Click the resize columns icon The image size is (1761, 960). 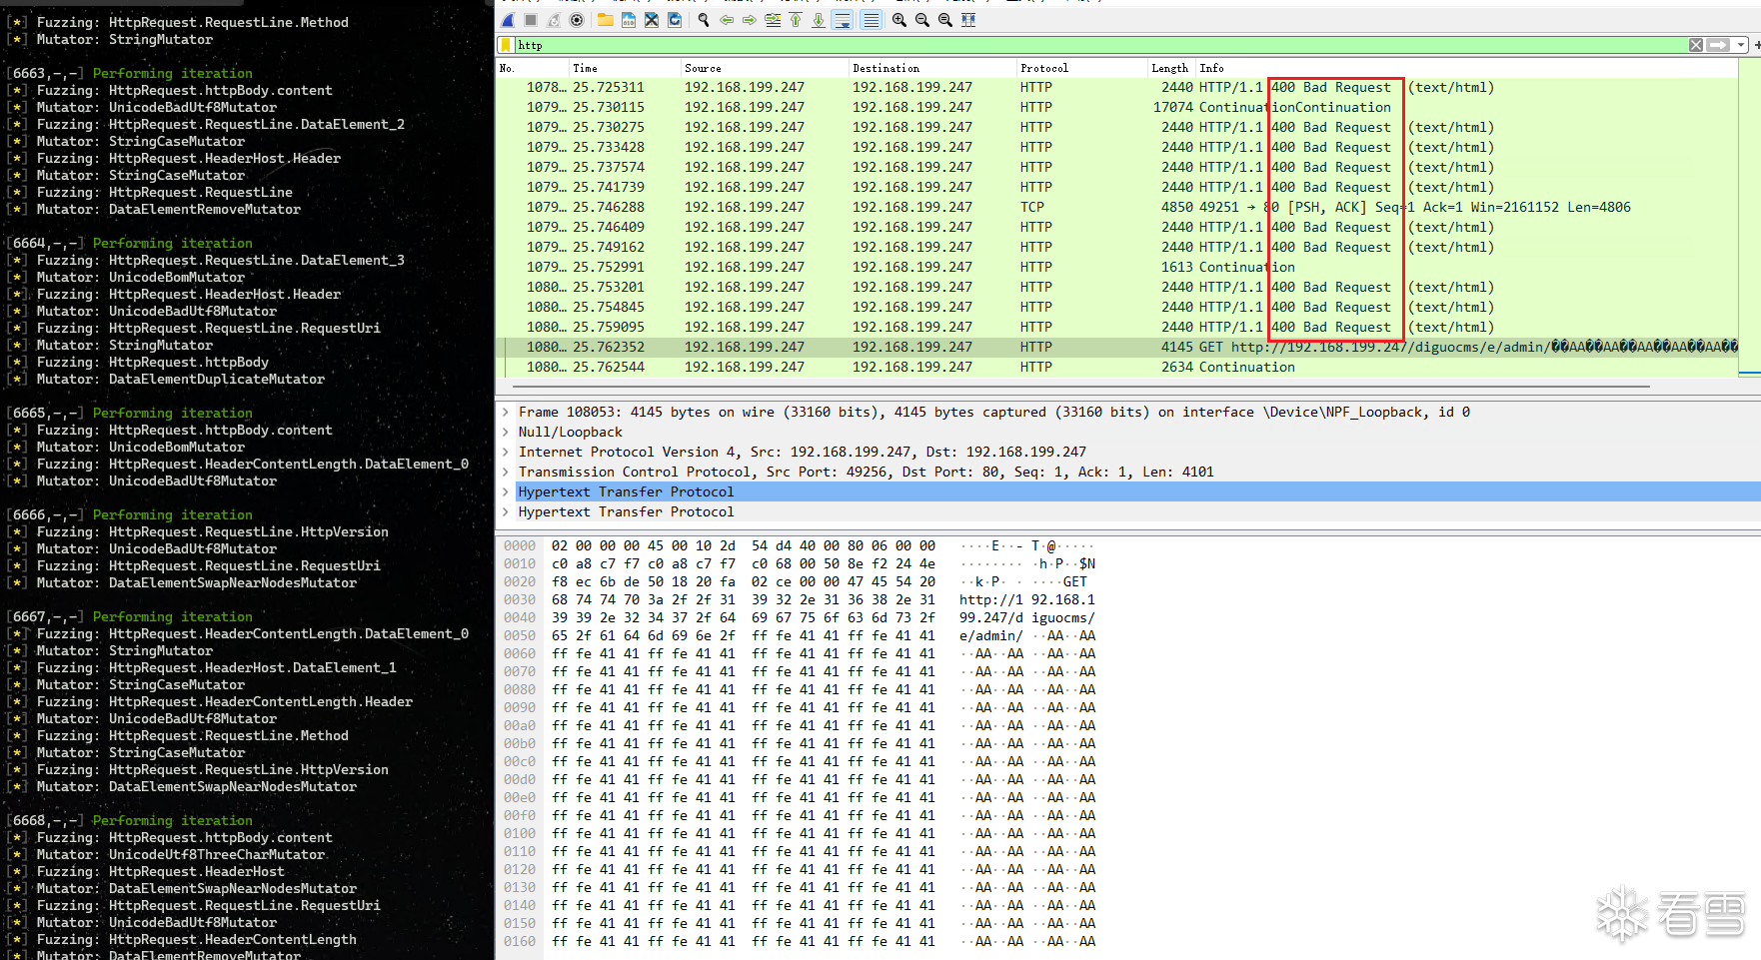[968, 20]
